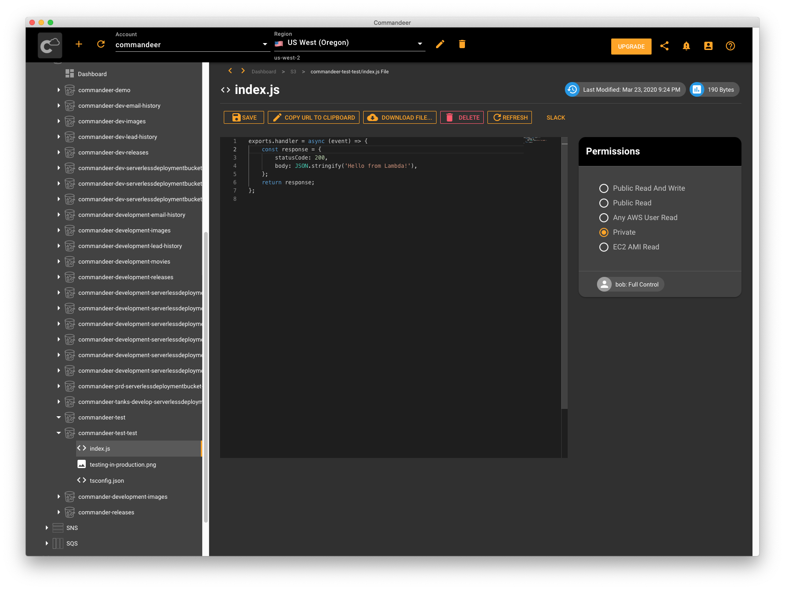Click the Last Modified clock icon
The image size is (785, 590).
pos(572,89)
